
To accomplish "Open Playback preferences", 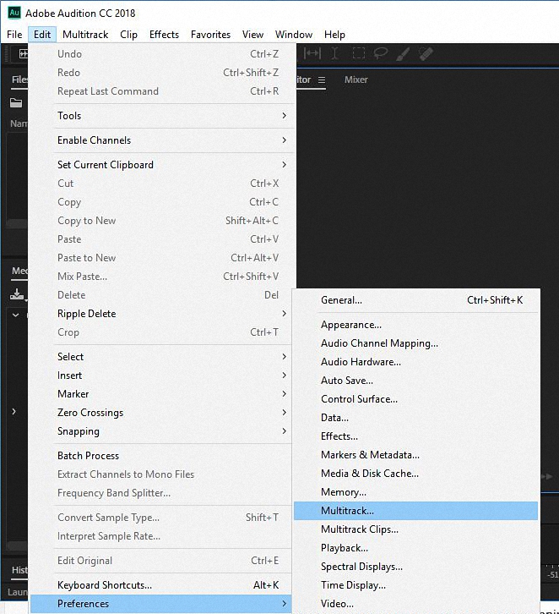I will [x=416, y=548].
